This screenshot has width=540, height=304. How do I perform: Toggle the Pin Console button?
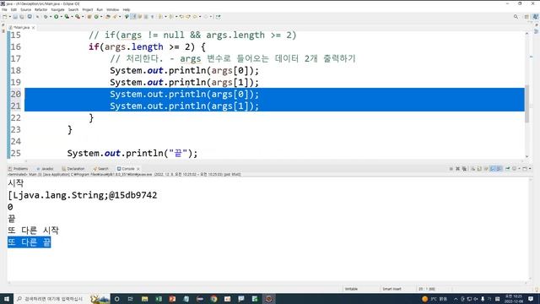pos(507,169)
